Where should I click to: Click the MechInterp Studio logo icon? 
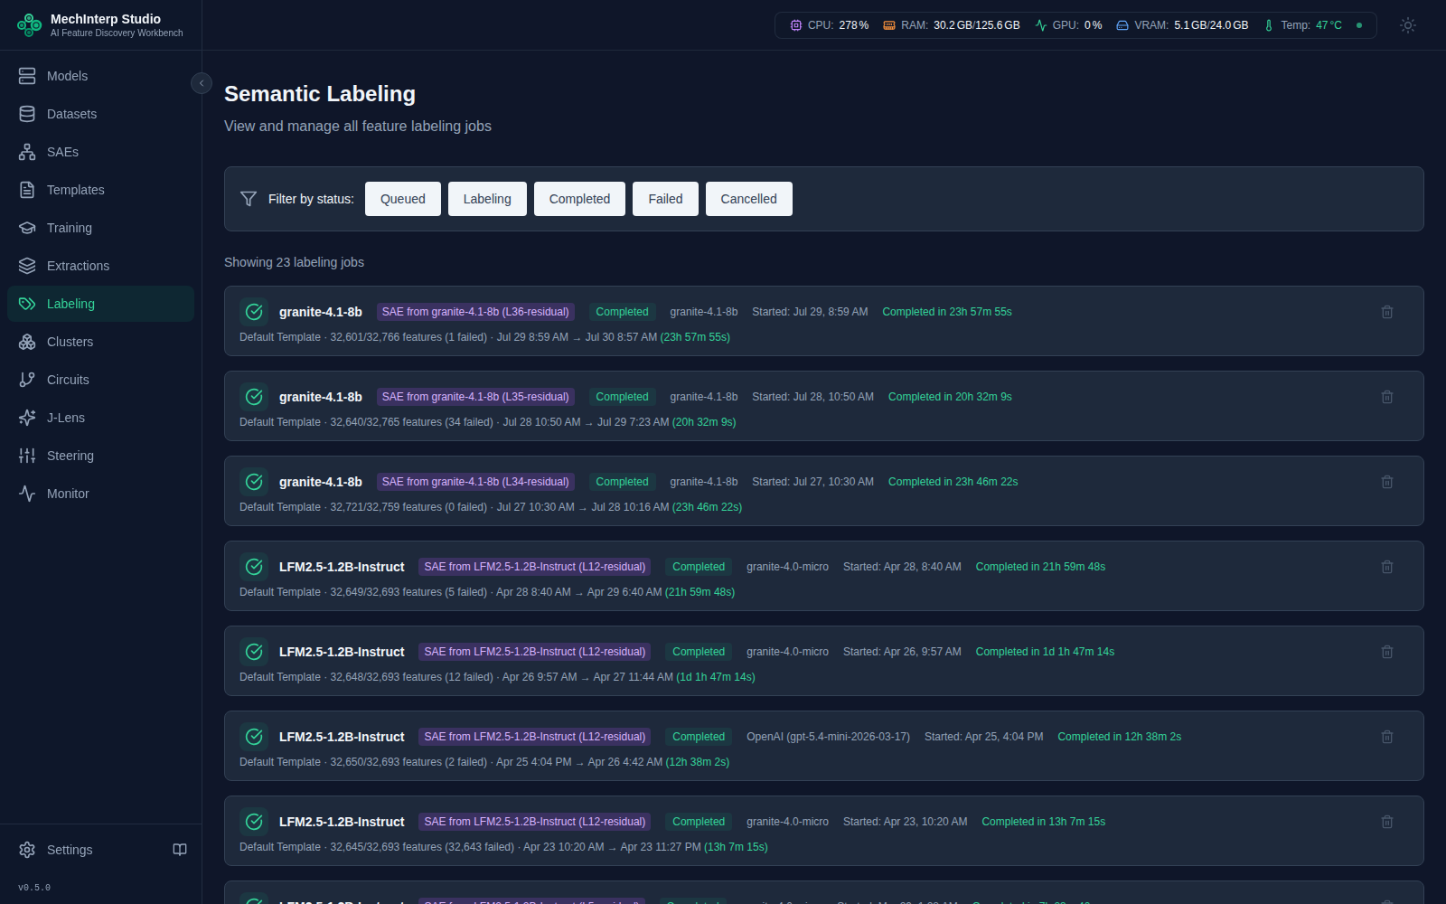coord(29,25)
